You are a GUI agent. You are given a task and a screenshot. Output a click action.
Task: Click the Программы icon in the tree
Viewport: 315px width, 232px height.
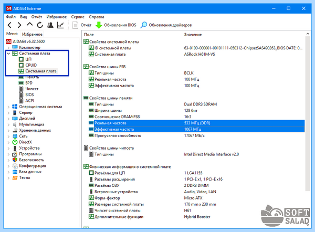(15, 154)
